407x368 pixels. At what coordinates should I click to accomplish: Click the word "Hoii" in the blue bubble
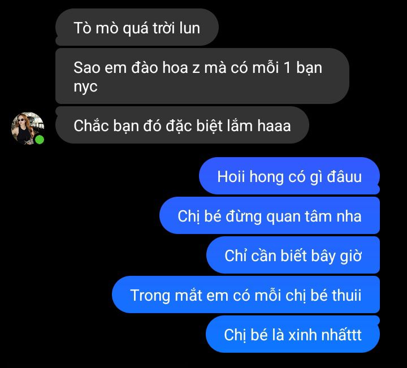[x=231, y=176]
